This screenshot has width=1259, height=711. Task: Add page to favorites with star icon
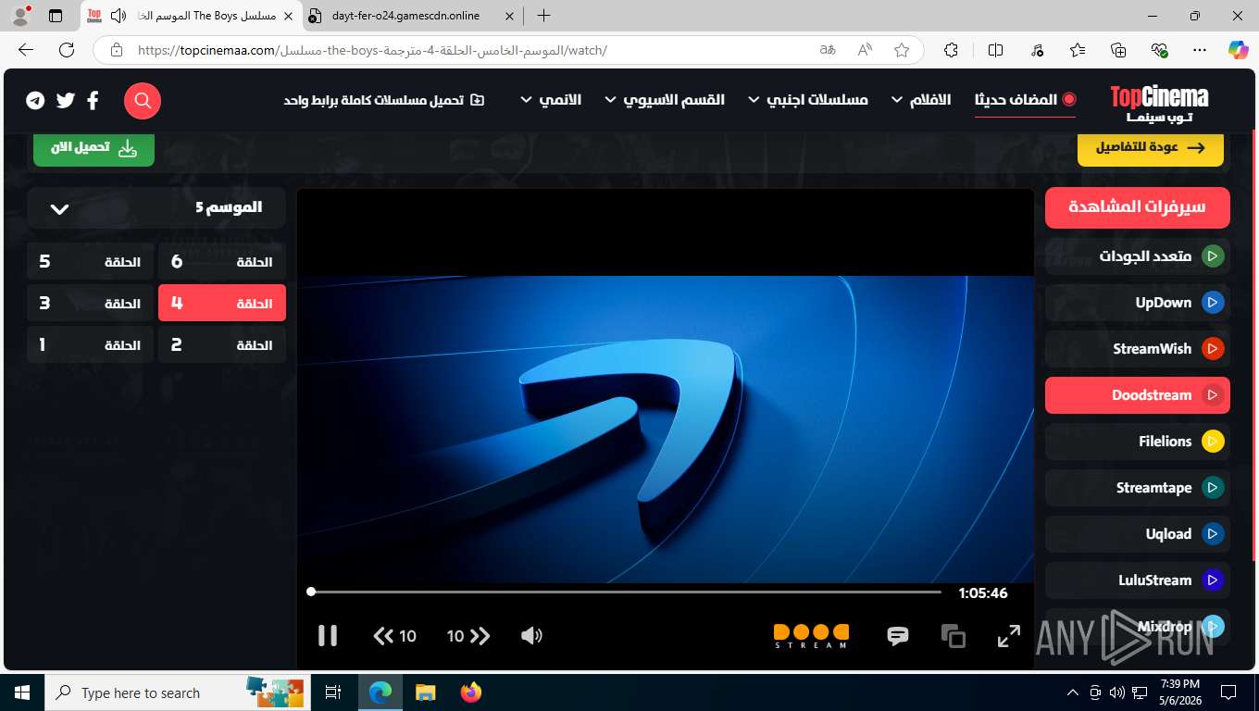click(x=902, y=50)
